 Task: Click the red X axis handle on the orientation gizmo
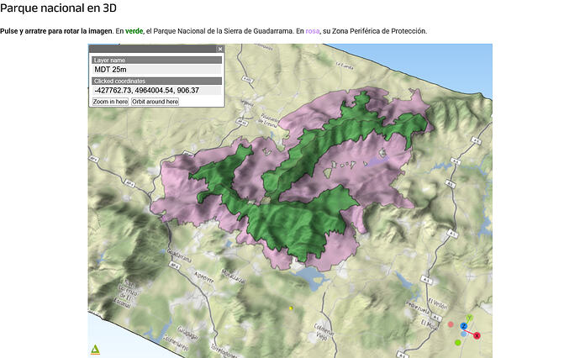(x=477, y=335)
